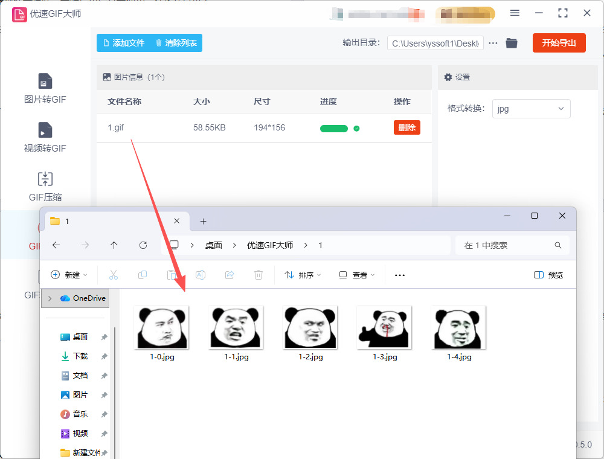The image size is (604, 459).
Task: Open 文档 in Explorer quick access
Action: point(74,376)
